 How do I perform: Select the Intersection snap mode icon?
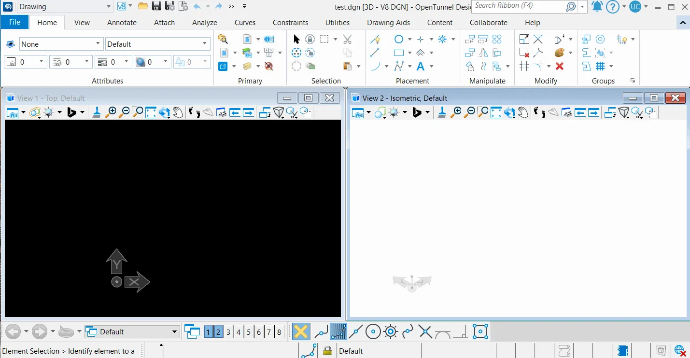click(x=425, y=331)
